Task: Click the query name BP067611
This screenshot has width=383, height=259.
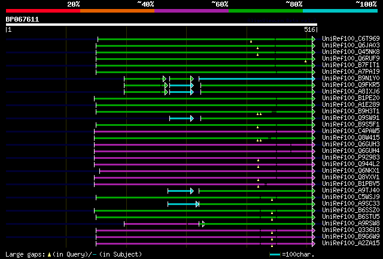Action: 22,19
